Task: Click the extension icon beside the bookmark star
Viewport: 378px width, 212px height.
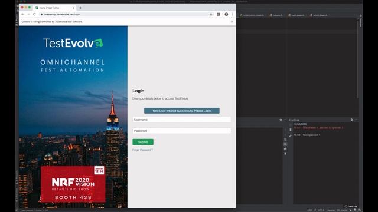Action: 218,14
